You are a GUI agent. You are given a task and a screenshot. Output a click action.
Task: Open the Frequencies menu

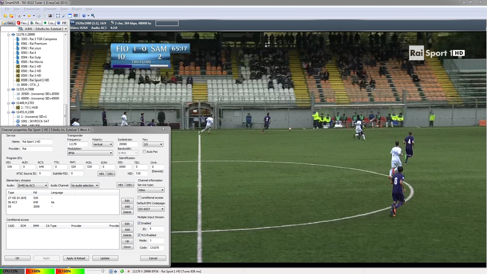click(x=32, y=9)
